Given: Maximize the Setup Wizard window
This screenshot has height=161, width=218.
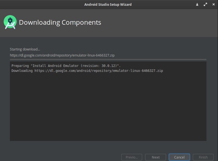Looking at the screenshot, I should [205, 5].
